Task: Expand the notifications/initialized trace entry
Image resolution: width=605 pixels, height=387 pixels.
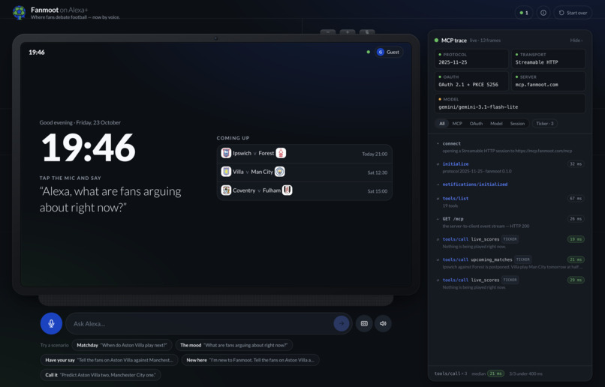Action: tap(510, 184)
